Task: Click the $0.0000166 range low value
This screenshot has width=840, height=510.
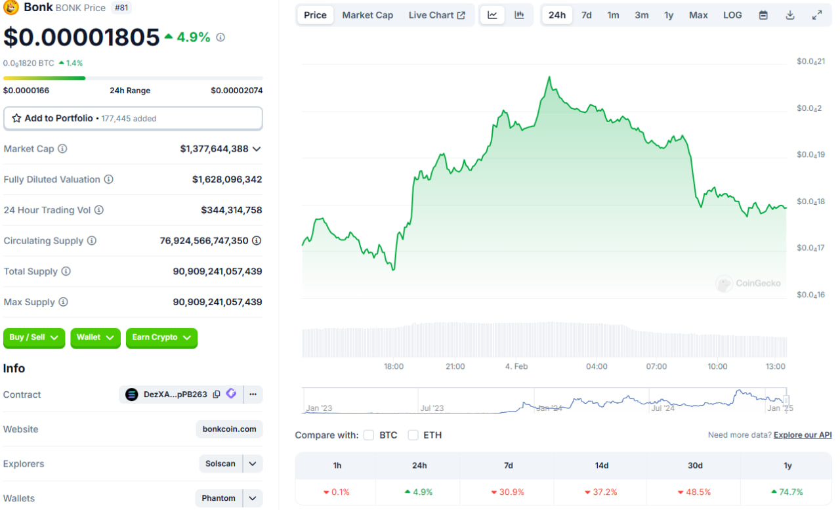Action: pyautogui.click(x=26, y=91)
